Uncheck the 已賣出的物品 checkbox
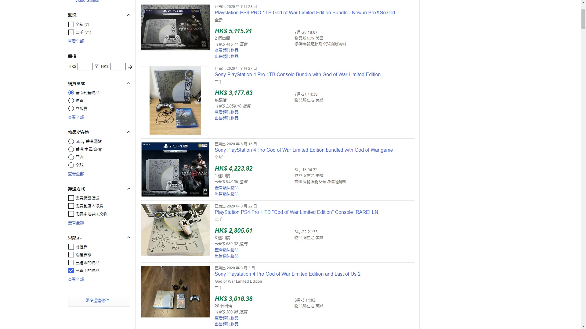The image size is (586, 329). (x=71, y=271)
